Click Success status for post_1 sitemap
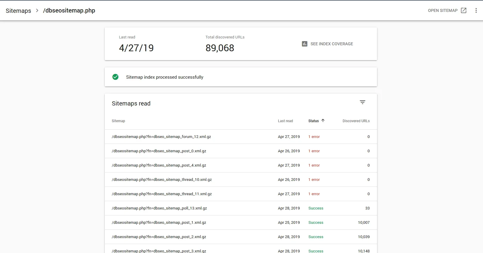The image size is (483, 253). point(316,223)
